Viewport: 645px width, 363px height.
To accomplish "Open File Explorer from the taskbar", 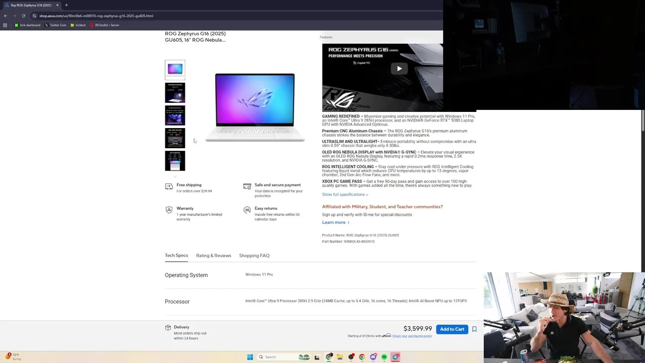I will [x=340, y=357].
